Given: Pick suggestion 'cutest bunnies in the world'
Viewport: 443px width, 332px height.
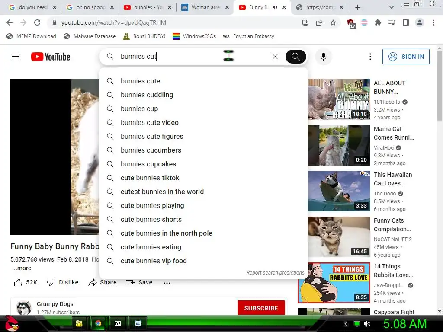Looking at the screenshot, I should point(203,192).
